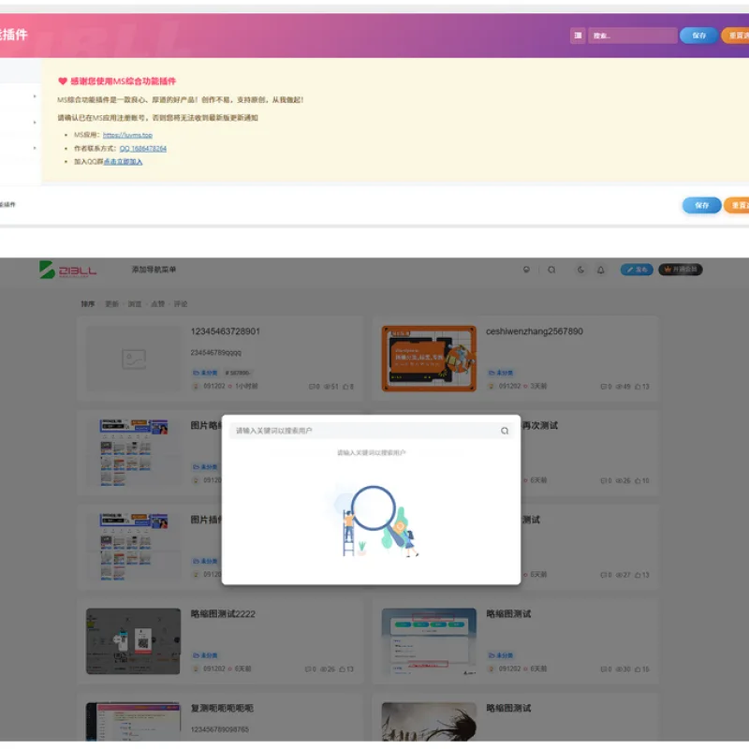Click the orange 重置 button in the gradient header
749x749 pixels.
click(736, 36)
